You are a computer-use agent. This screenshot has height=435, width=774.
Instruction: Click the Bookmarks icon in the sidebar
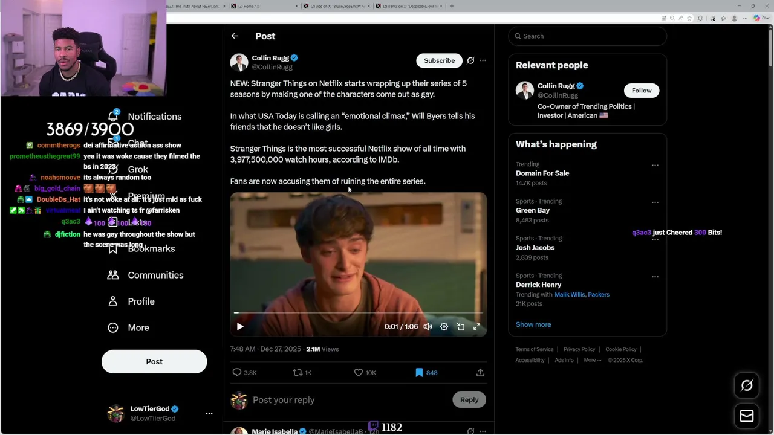(113, 248)
